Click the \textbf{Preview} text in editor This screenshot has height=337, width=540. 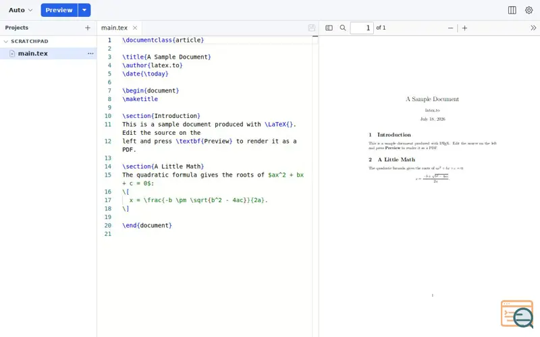204,141
